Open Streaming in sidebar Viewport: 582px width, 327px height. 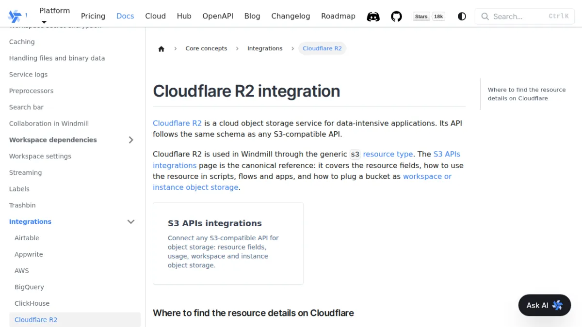click(25, 173)
